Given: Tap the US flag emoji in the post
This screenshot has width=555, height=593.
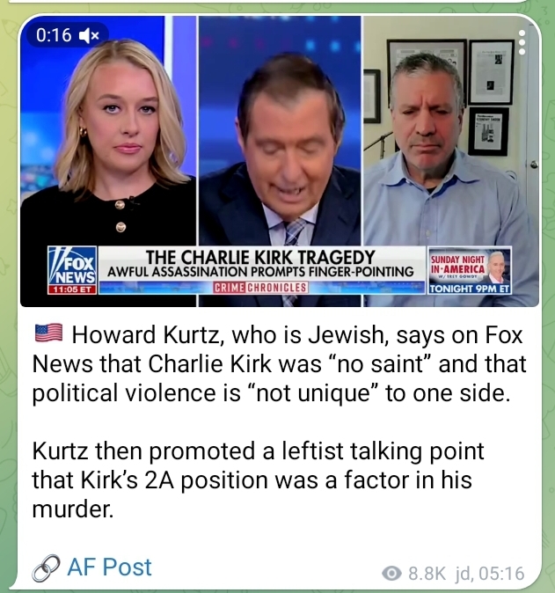Looking at the screenshot, I should click(x=48, y=333).
